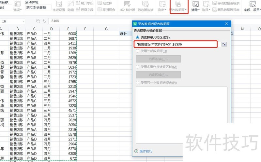The width and height of the screenshot is (261, 162).
Task: Insert a slicer with 插入切片器
Action: (127, 6)
